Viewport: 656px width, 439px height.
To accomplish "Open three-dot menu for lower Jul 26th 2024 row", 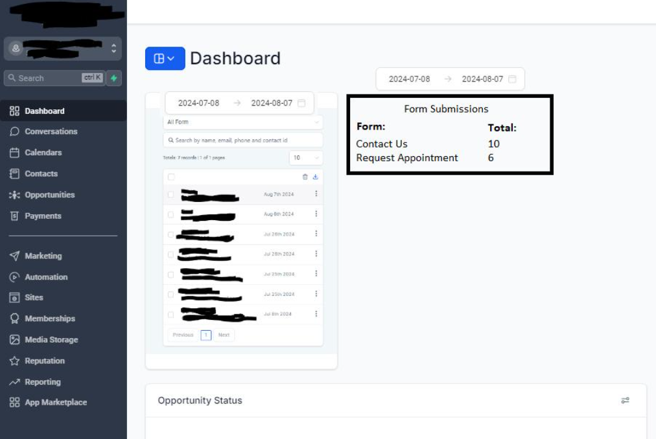I will click(316, 254).
